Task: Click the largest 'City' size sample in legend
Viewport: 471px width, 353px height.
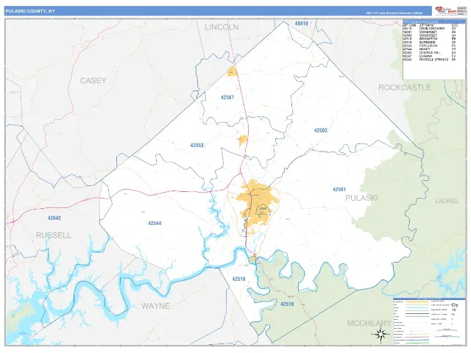Action: [x=455, y=305]
